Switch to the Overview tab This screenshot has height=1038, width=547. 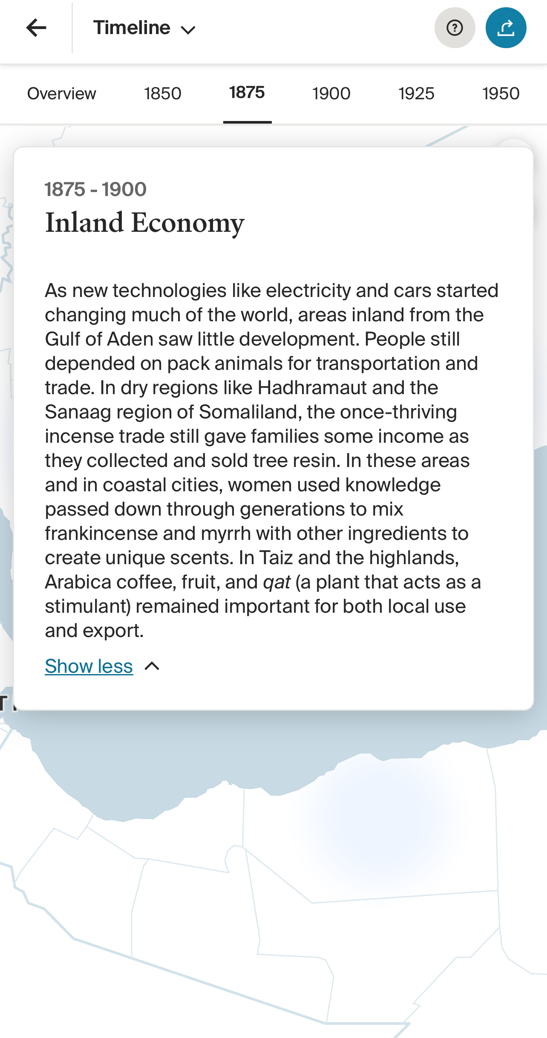tap(62, 93)
